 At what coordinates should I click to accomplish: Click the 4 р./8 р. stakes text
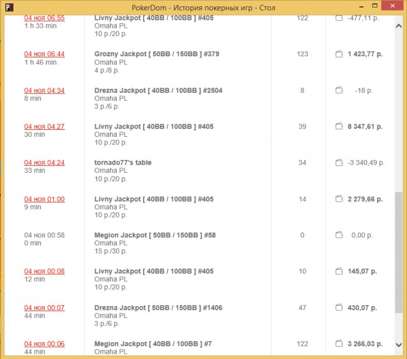107,70
